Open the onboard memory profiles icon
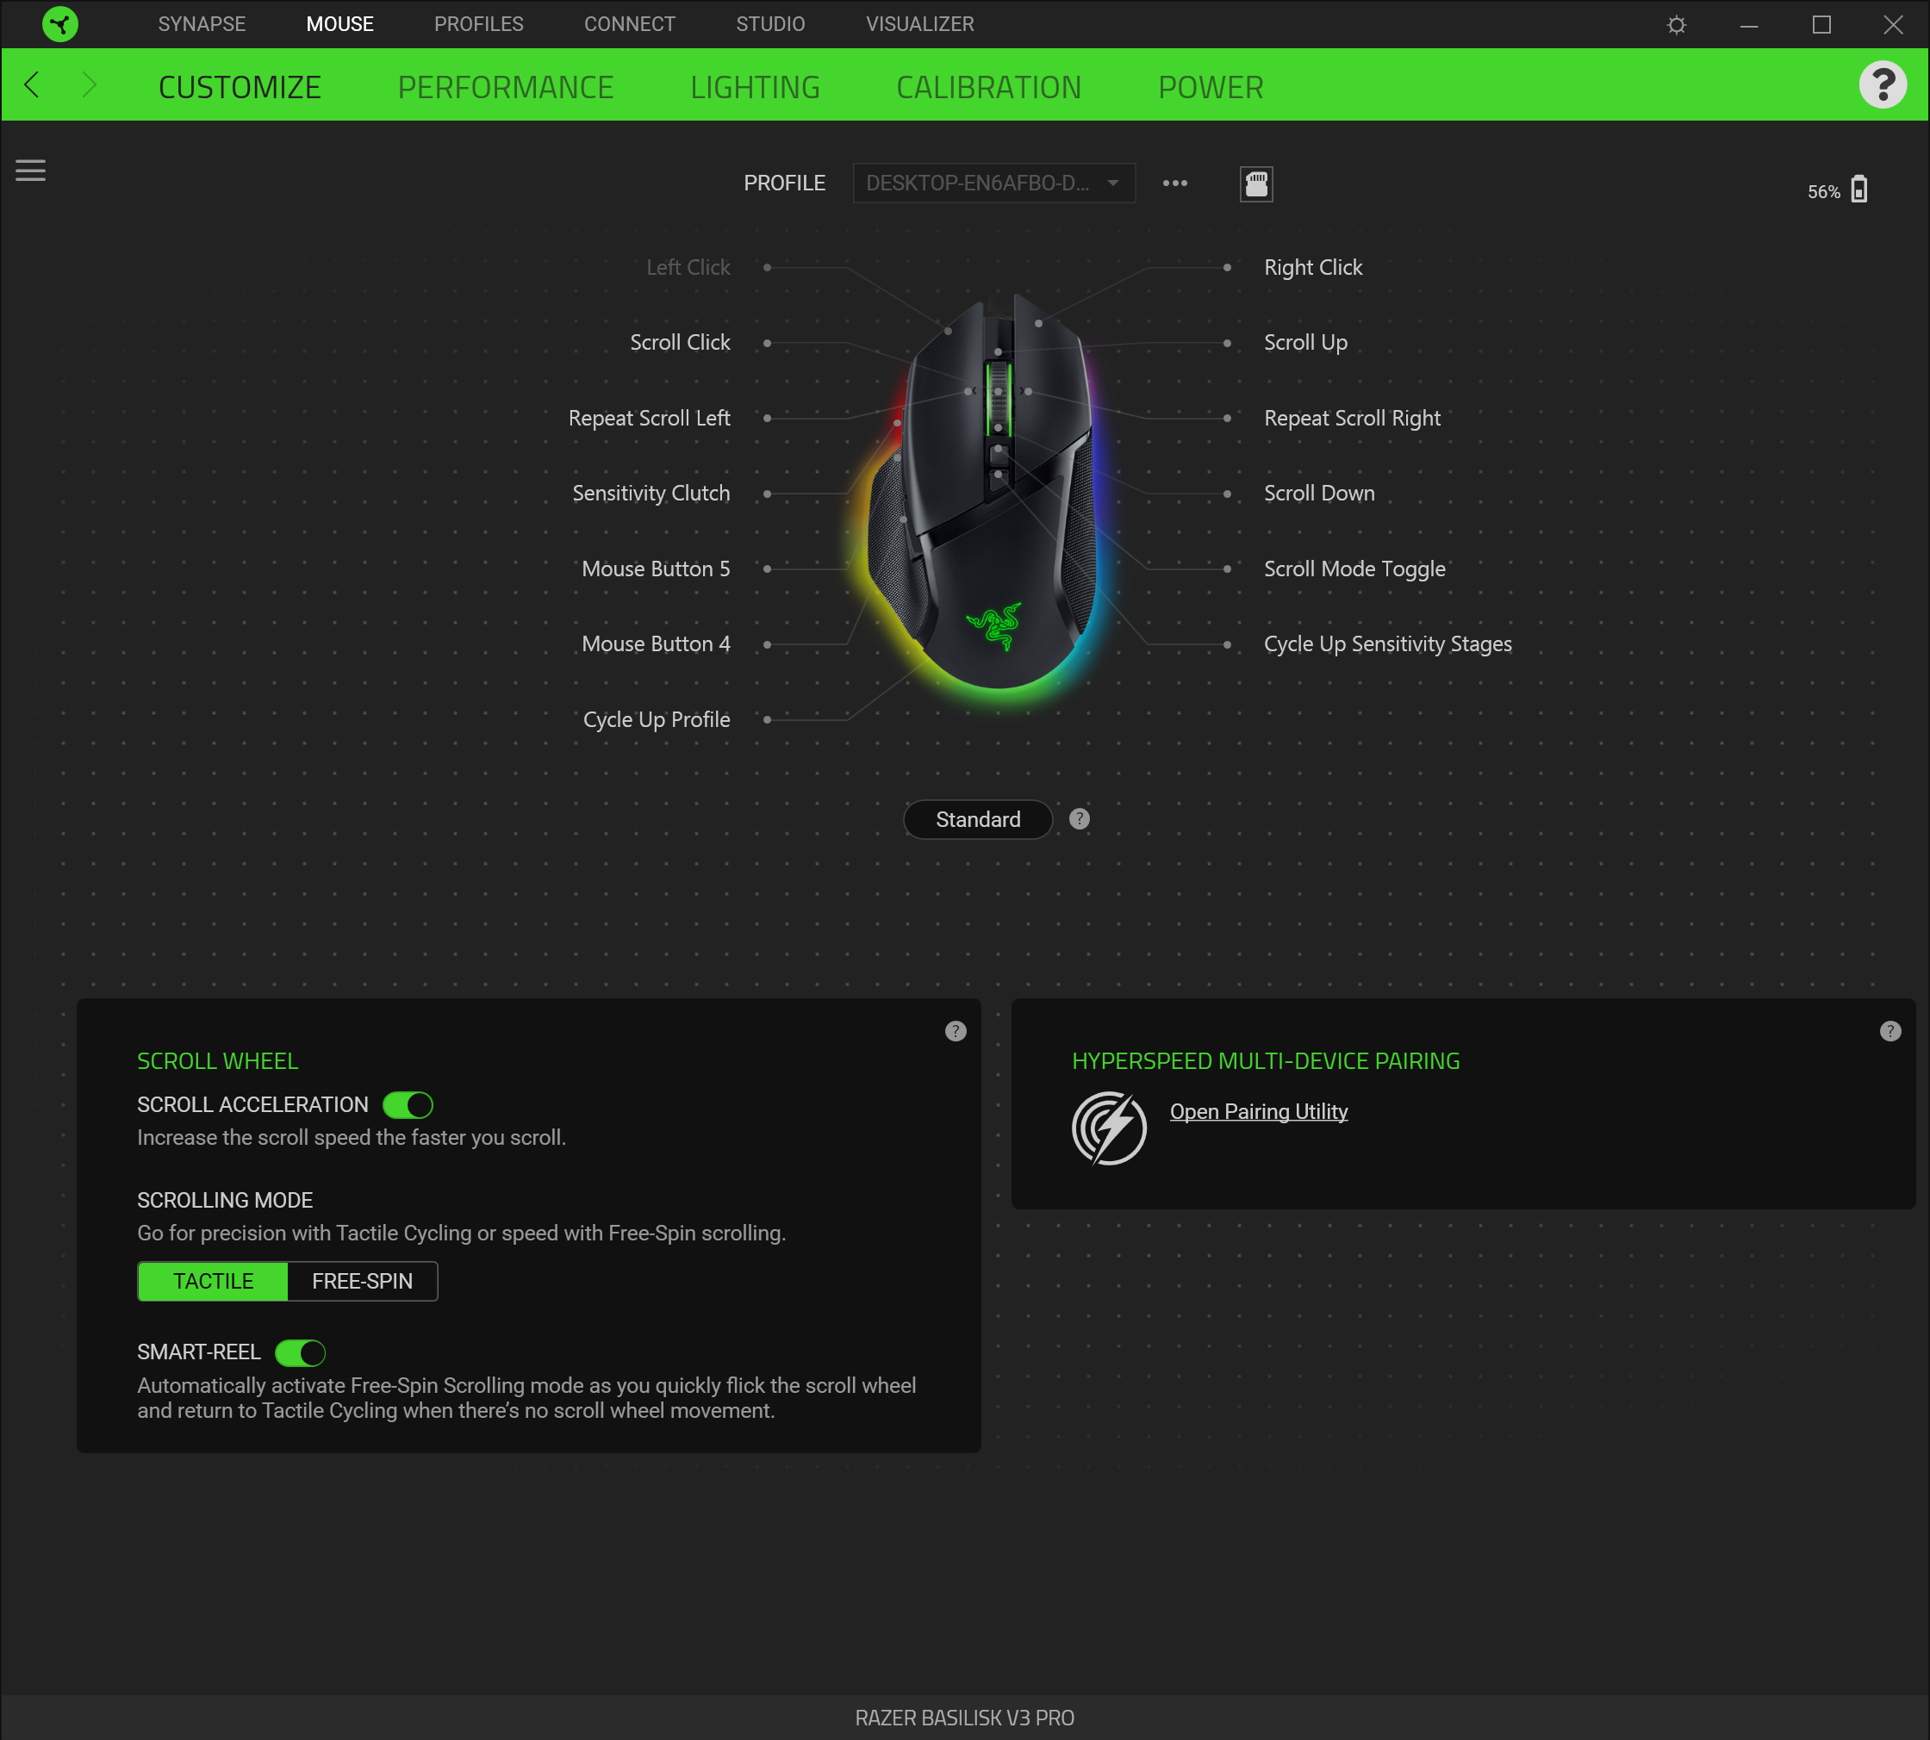 point(1255,183)
